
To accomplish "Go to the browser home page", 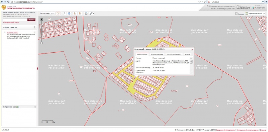I will (x=266, y=2).
